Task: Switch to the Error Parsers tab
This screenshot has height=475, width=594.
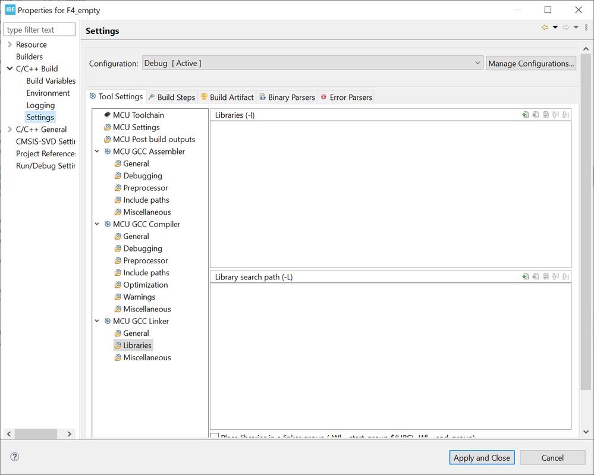Action: pos(347,97)
